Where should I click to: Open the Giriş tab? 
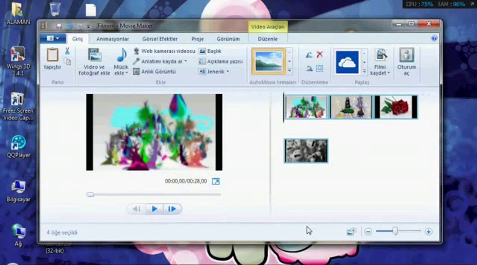tap(77, 39)
